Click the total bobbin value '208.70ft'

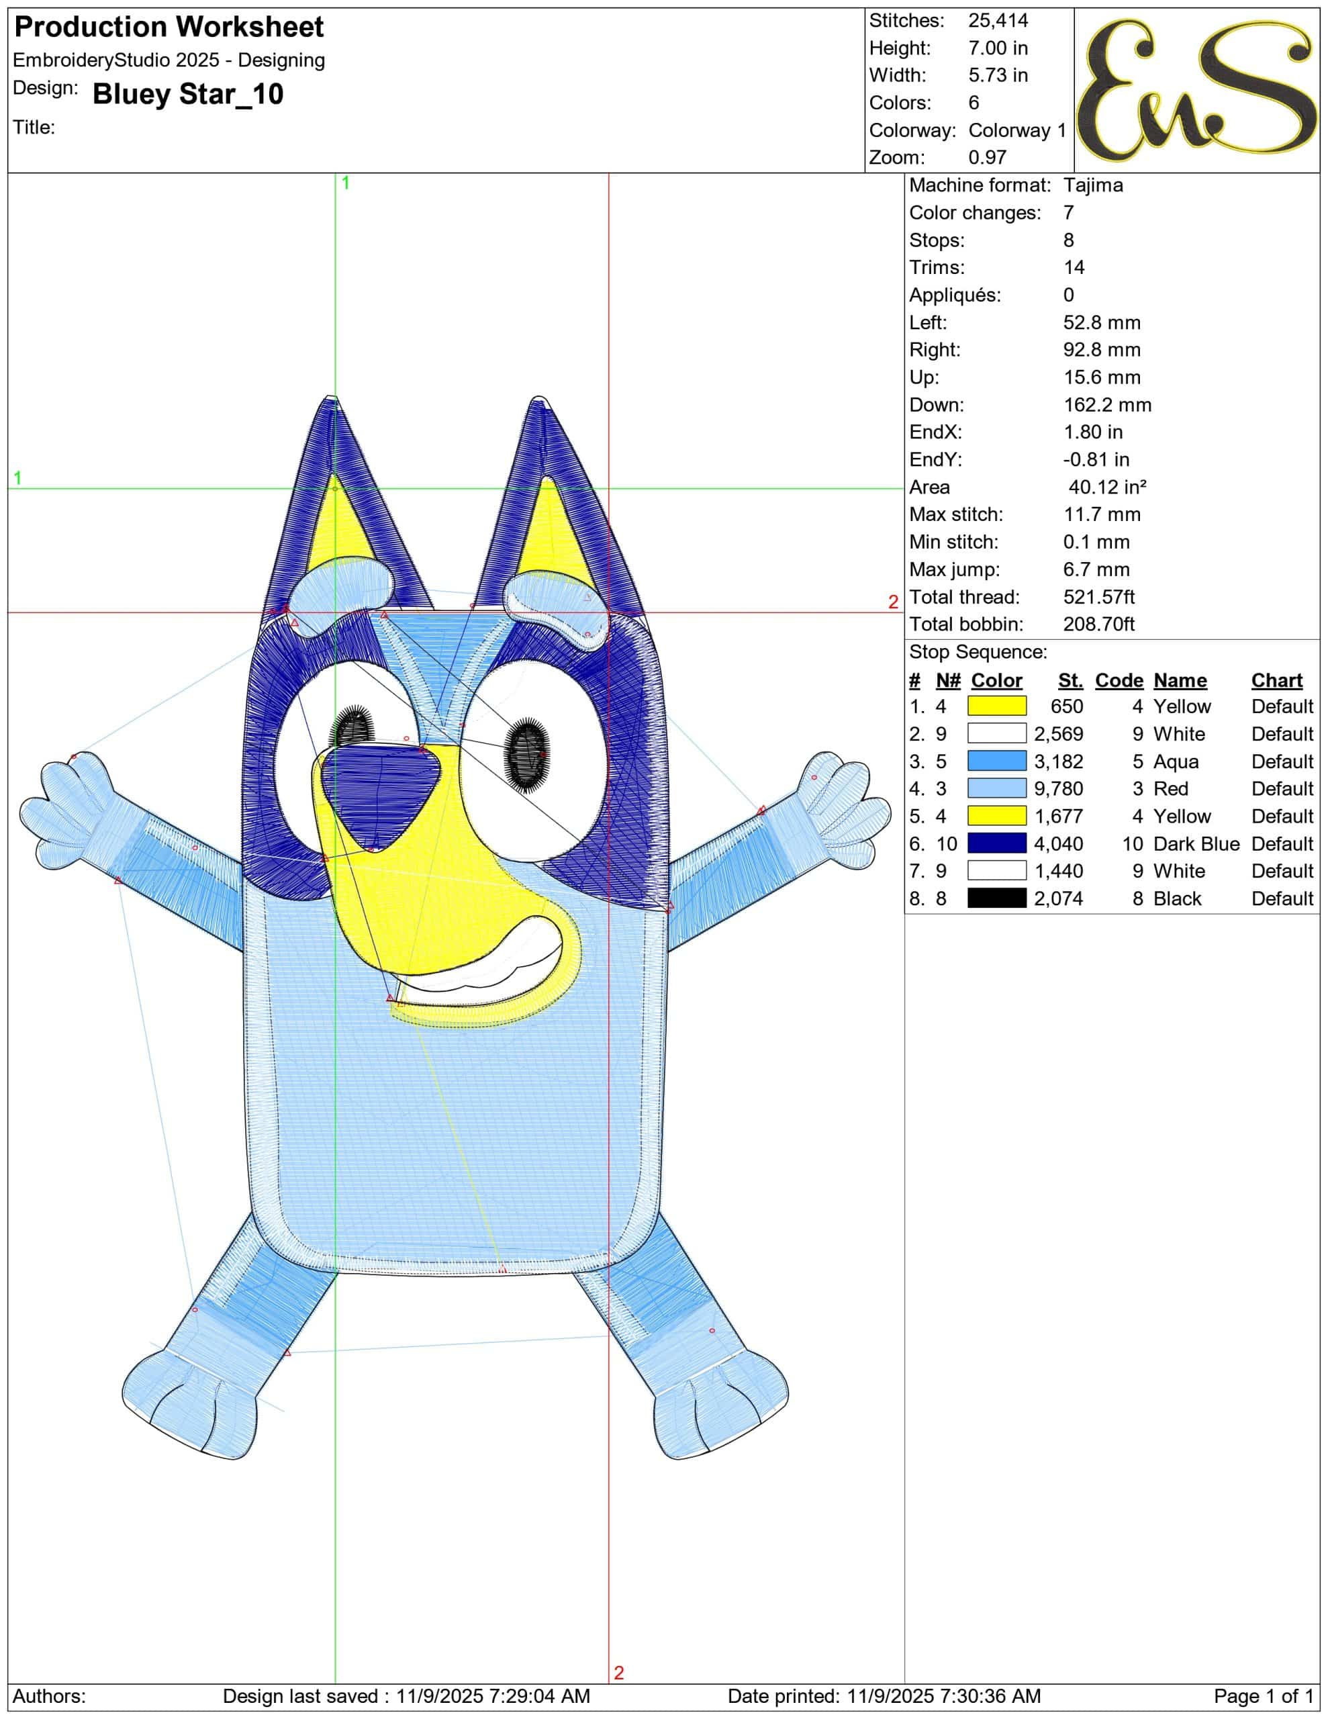pyautogui.click(x=1099, y=625)
